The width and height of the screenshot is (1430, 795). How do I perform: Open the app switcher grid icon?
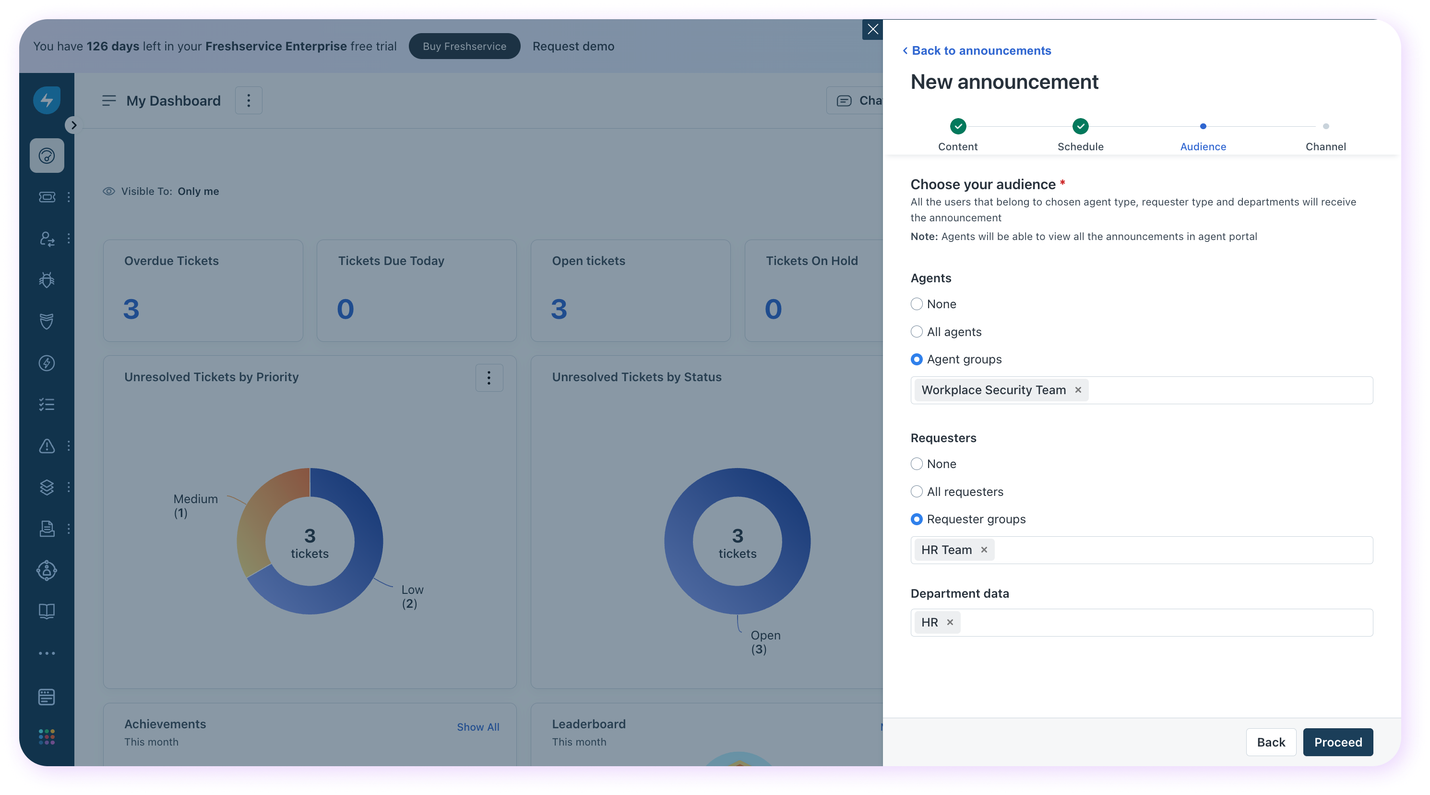pos(47,736)
